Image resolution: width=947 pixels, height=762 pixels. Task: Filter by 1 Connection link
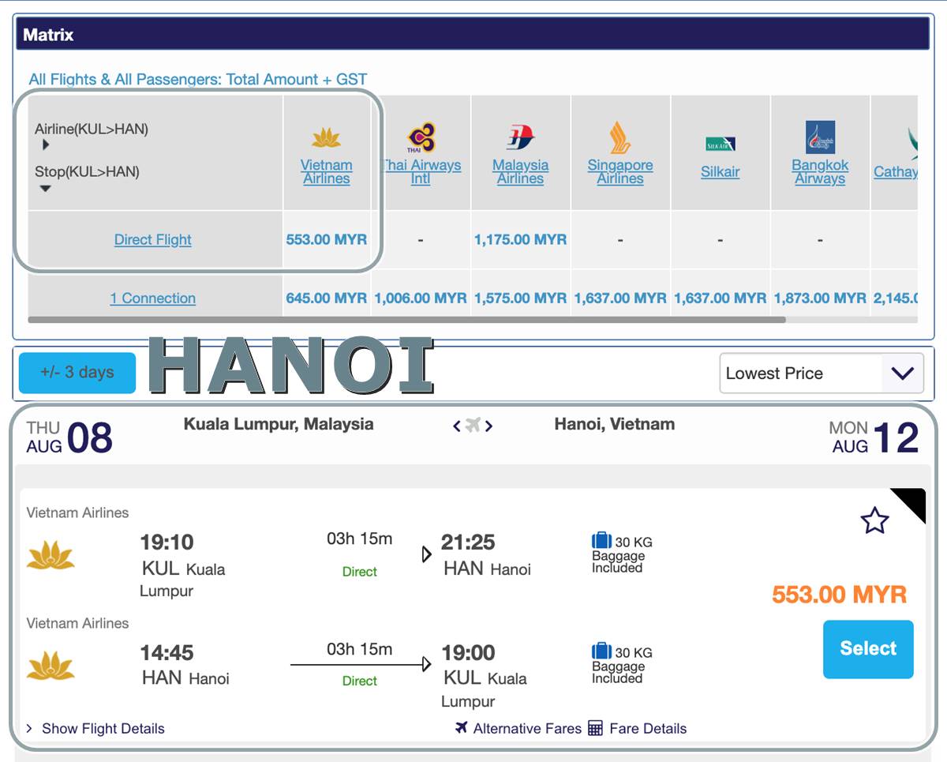[153, 298]
